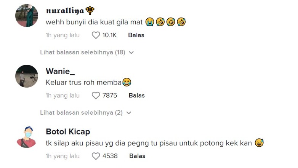Open Wanie_'s profile avatar
The height and width of the screenshot is (168, 298).
click(x=27, y=76)
